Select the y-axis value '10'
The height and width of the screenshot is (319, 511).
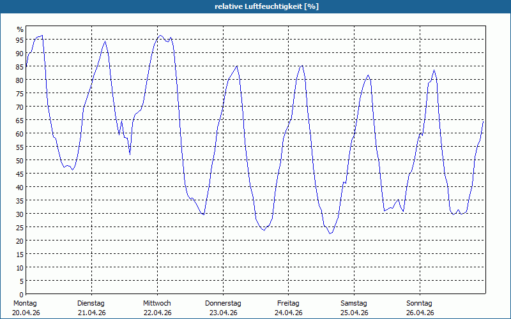[20, 267]
